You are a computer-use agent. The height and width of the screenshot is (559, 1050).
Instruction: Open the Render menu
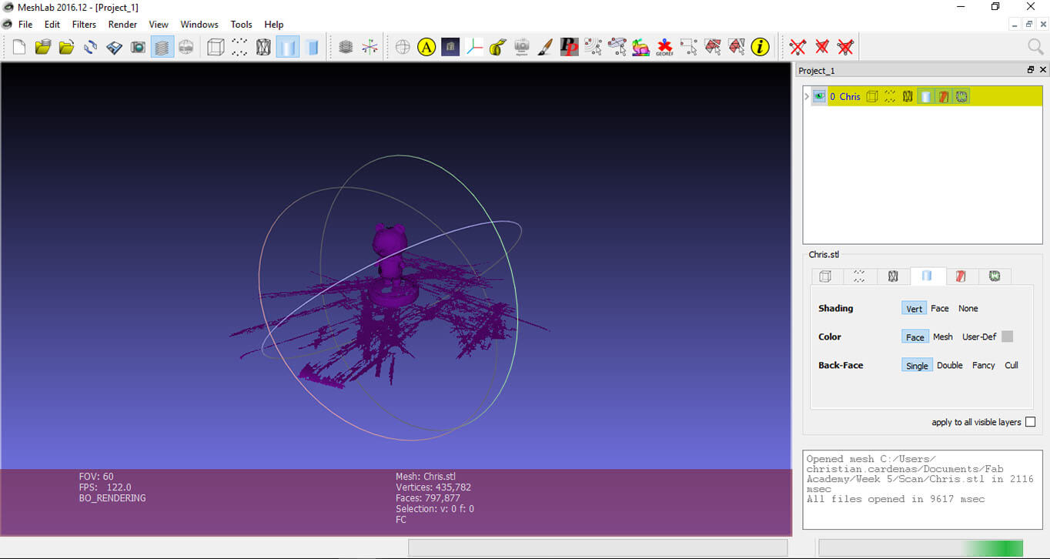[x=122, y=24]
